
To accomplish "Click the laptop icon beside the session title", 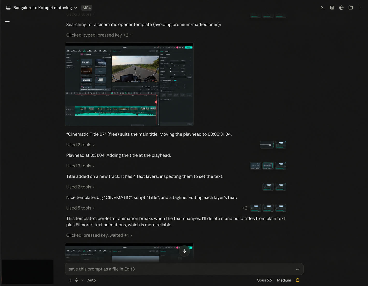I will 8,8.
